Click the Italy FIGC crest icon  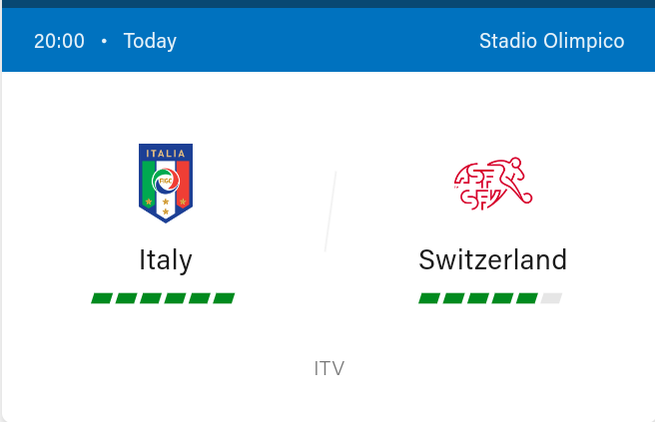pyautogui.click(x=166, y=184)
